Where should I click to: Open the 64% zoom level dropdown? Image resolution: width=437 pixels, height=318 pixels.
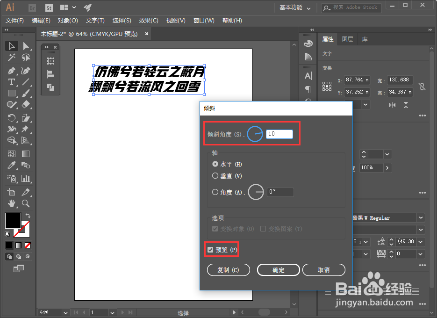(65, 312)
